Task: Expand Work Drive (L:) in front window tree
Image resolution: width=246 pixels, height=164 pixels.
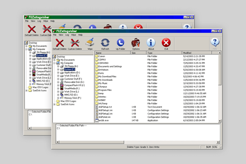Action: tap(58, 92)
